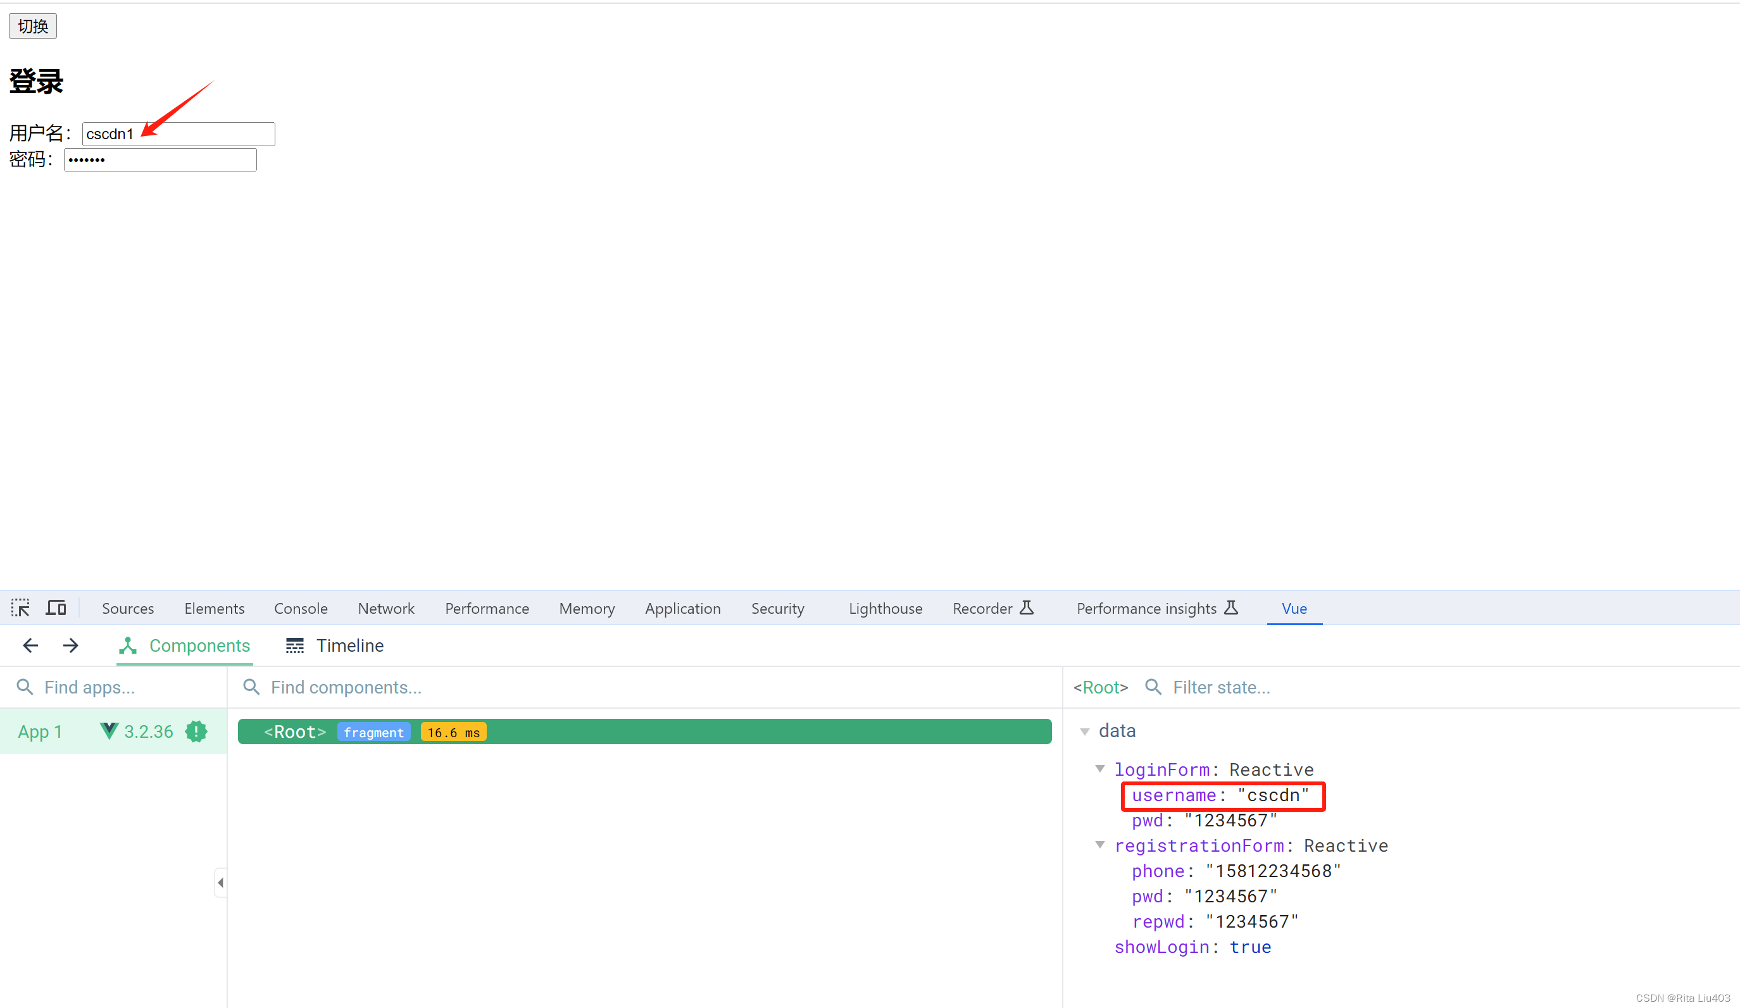The image size is (1740, 1008).
Task: Collapse the registrationForm tree node
Action: click(x=1100, y=845)
